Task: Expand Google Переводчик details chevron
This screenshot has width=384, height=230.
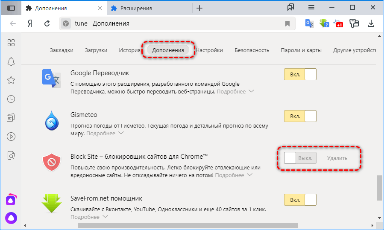Action: (x=251, y=91)
